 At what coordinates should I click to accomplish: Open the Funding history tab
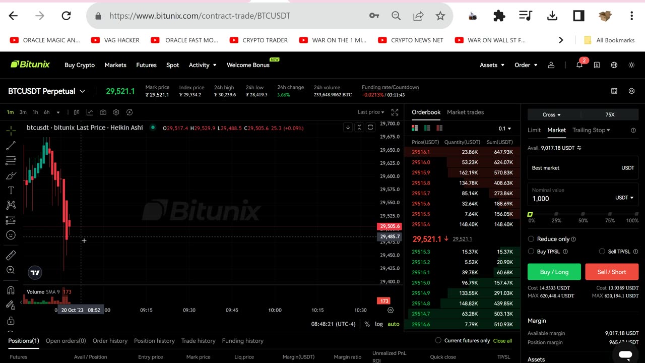tap(243, 341)
